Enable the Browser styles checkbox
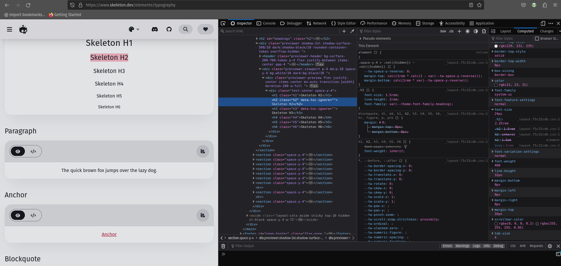 pyautogui.click(x=537, y=38)
